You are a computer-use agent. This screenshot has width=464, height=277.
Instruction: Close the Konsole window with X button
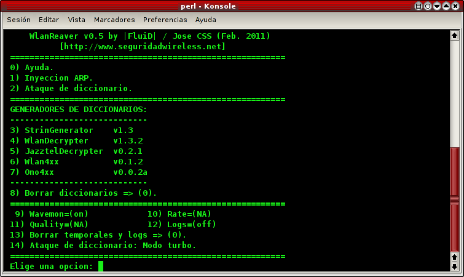[457, 6]
